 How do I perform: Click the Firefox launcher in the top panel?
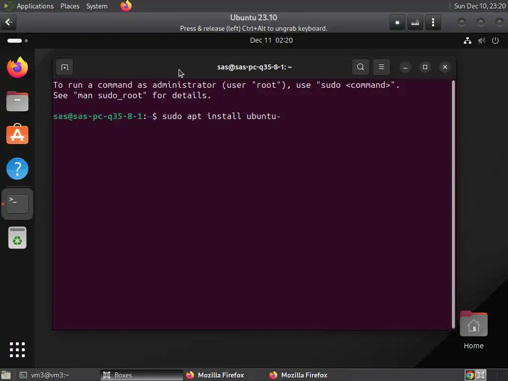click(x=126, y=6)
